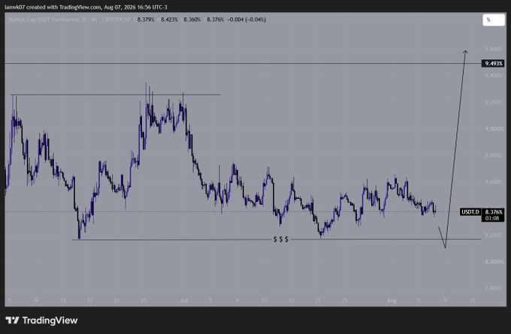The width and height of the screenshot is (511, 334).
Task: Click the high value 8.423% in legend
Action: coord(169,20)
